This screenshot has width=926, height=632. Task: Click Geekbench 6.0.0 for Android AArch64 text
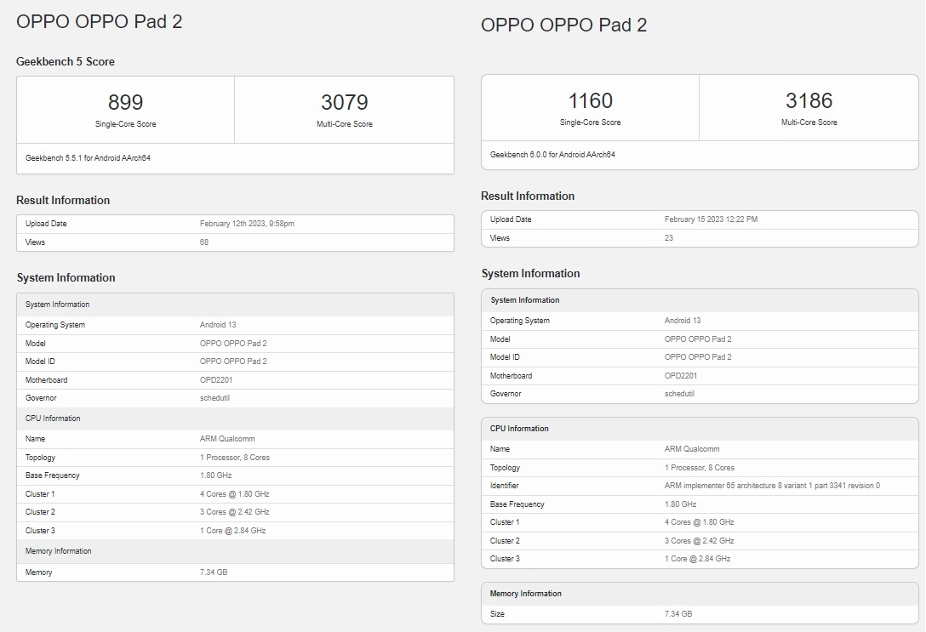coord(552,155)
